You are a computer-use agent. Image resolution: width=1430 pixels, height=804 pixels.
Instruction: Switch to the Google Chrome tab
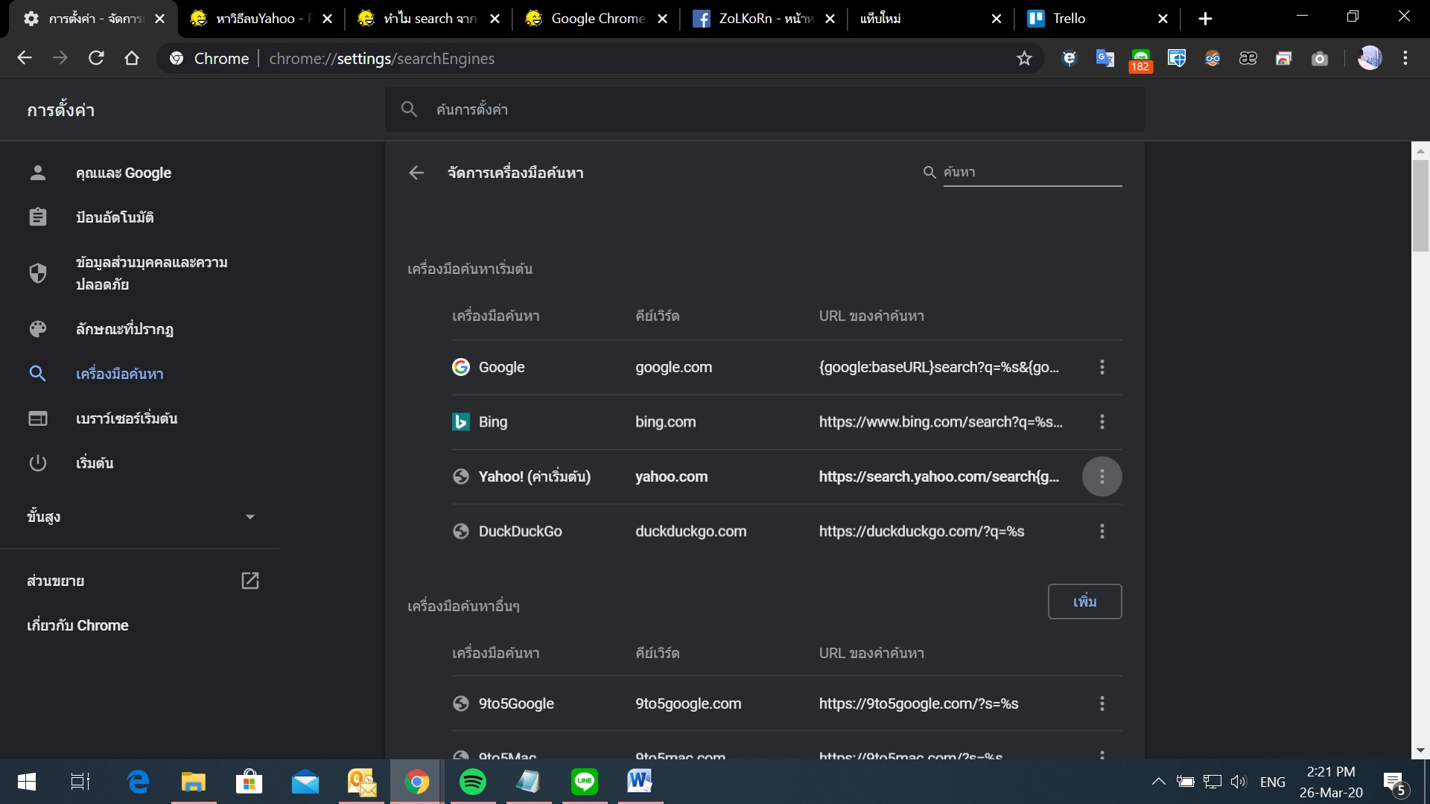point(595,19)
